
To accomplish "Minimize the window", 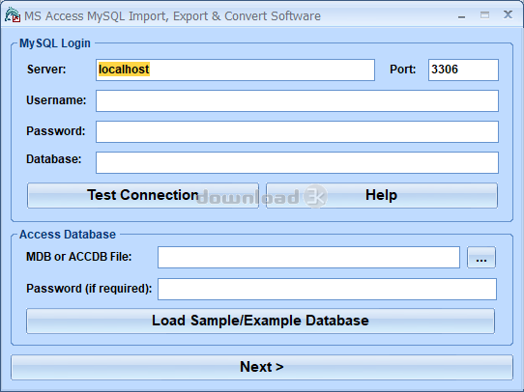I will pyautogui.click(x=461, y=15).
